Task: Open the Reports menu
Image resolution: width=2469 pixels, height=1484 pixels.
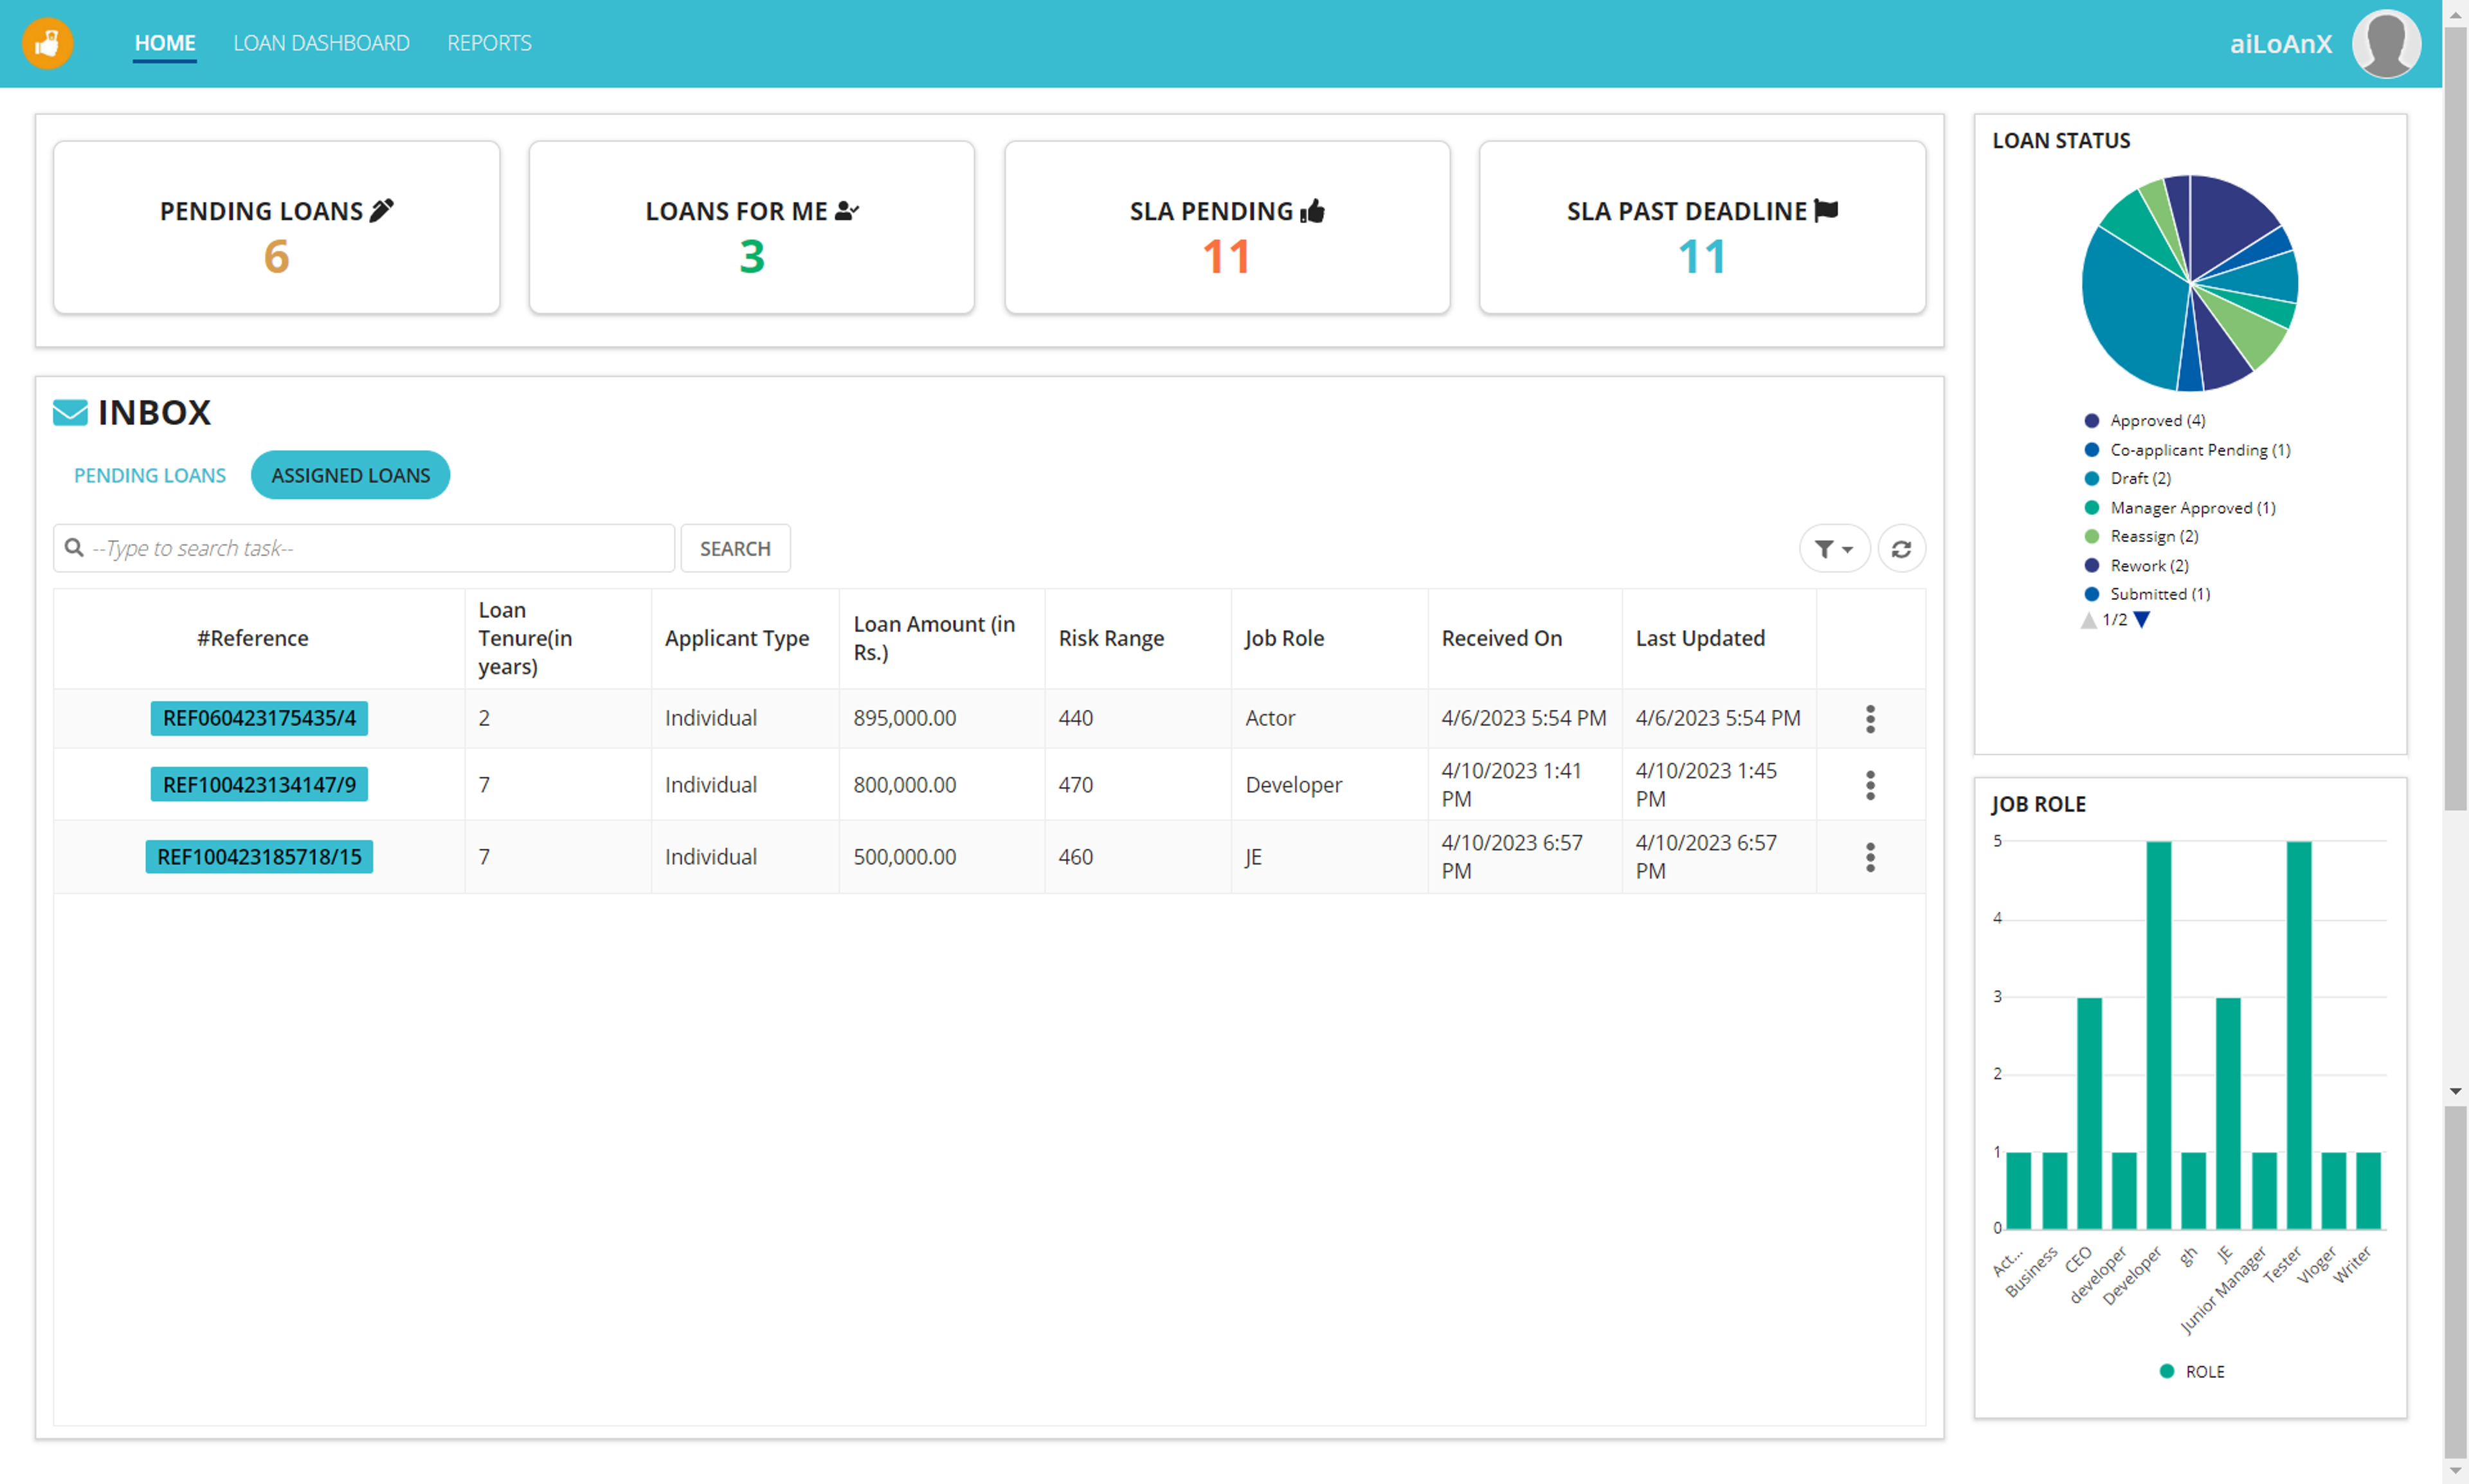Action: pyautogui.click(x=489, y=43)
